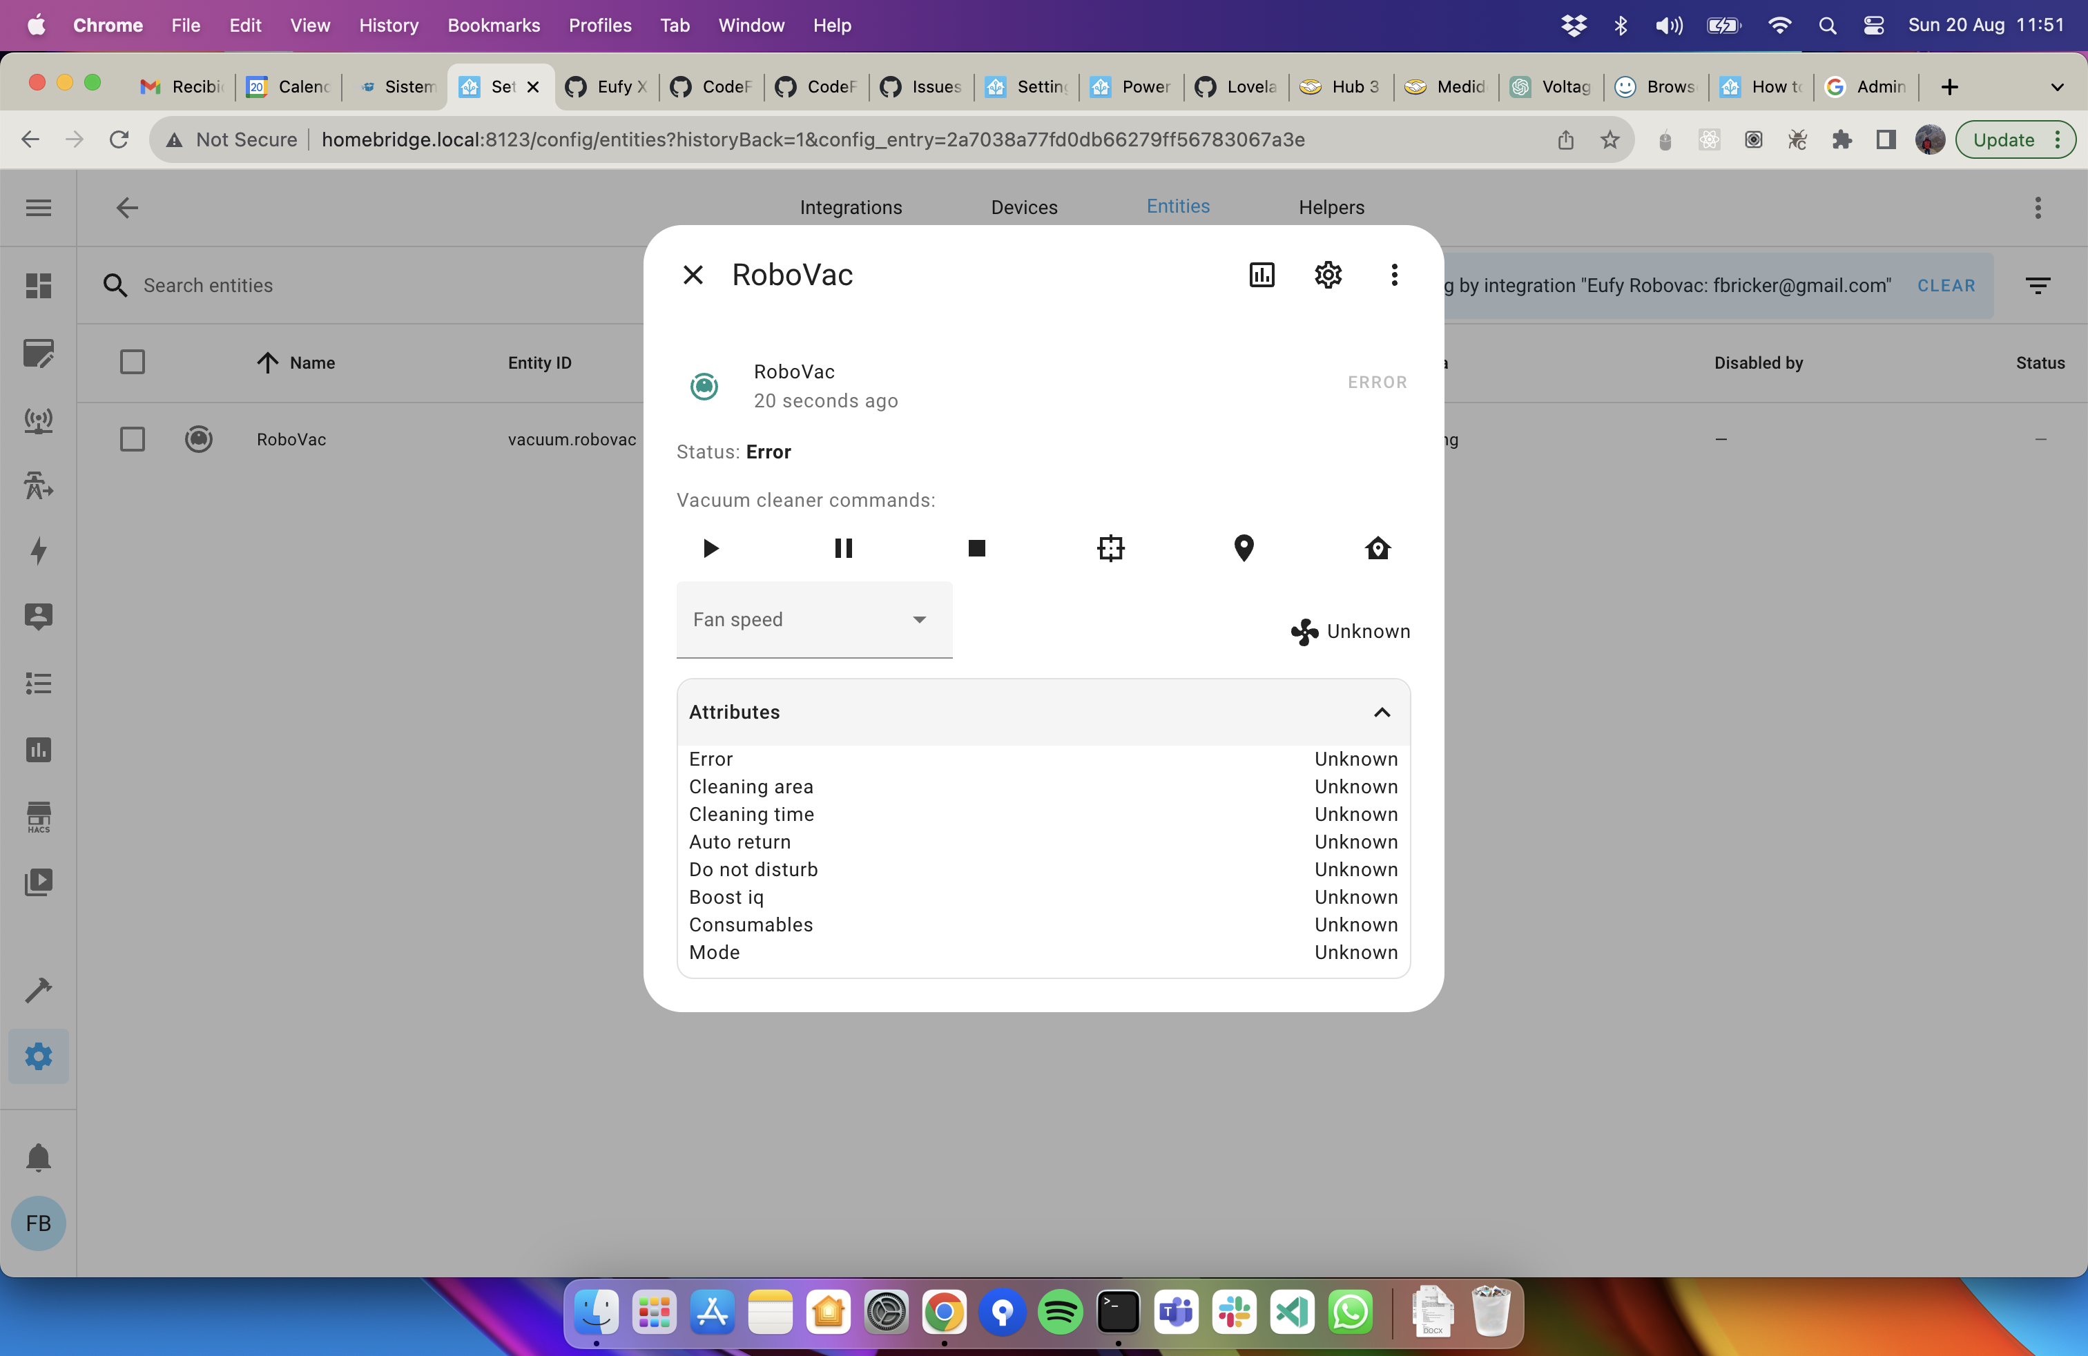Switch to the Devices tab

click(1024, 207)
